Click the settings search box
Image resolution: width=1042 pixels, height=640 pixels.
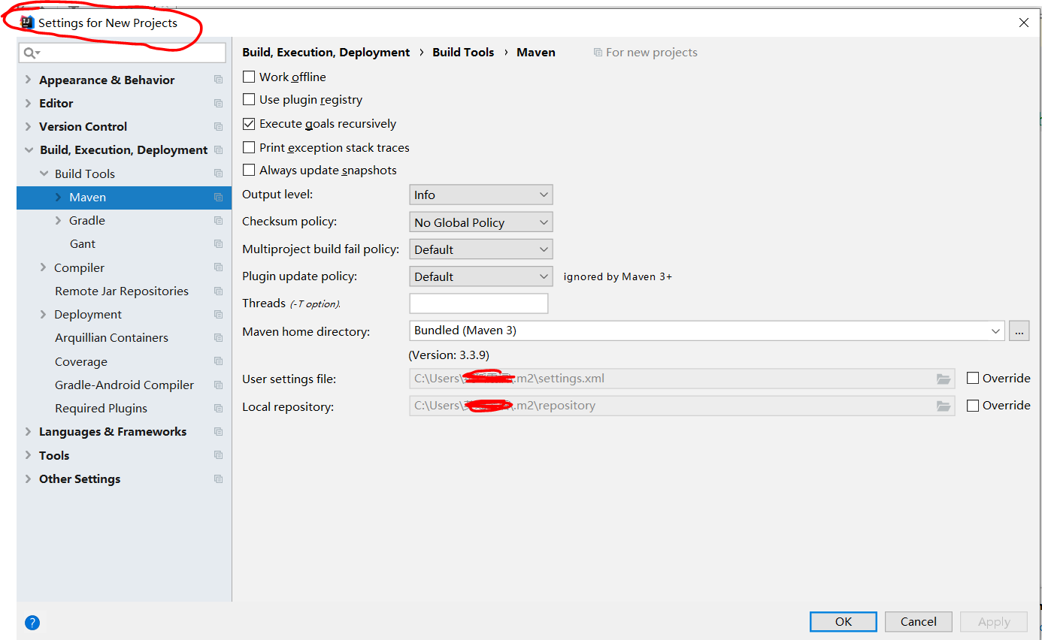[123, 53]
